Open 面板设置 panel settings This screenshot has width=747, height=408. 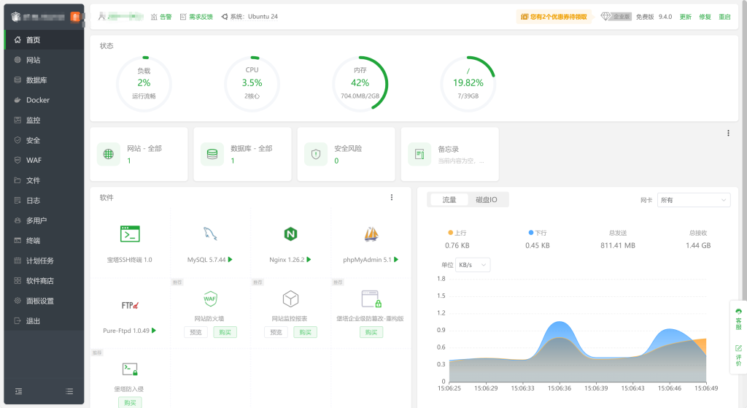(x=44, y=301)
